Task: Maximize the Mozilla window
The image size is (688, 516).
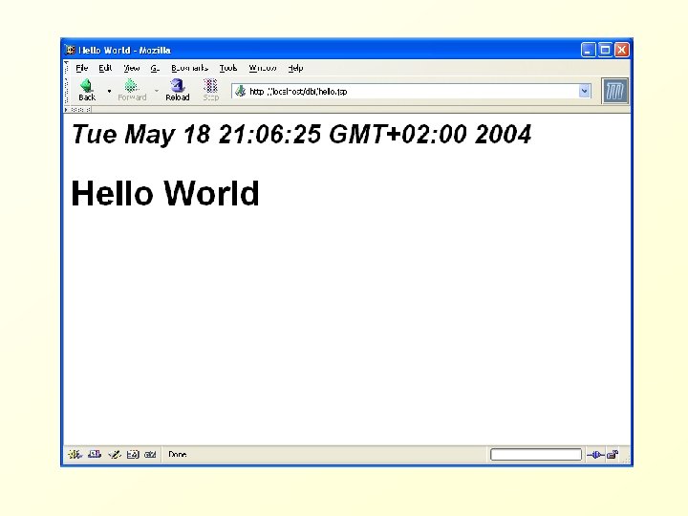Action: 605,50
